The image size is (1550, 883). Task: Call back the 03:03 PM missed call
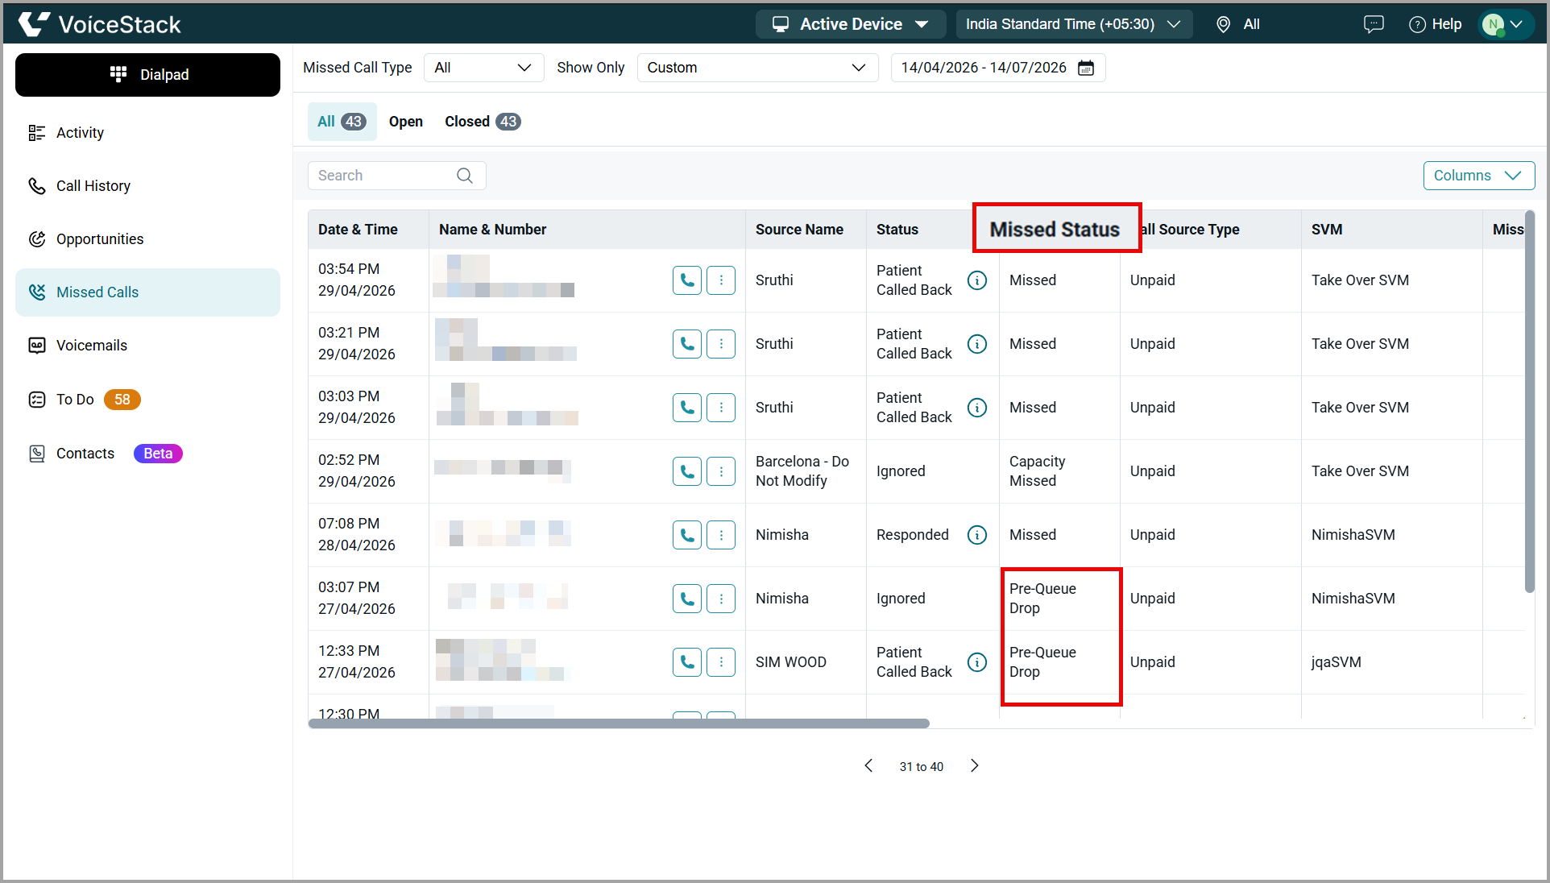(x=687, y=408)
